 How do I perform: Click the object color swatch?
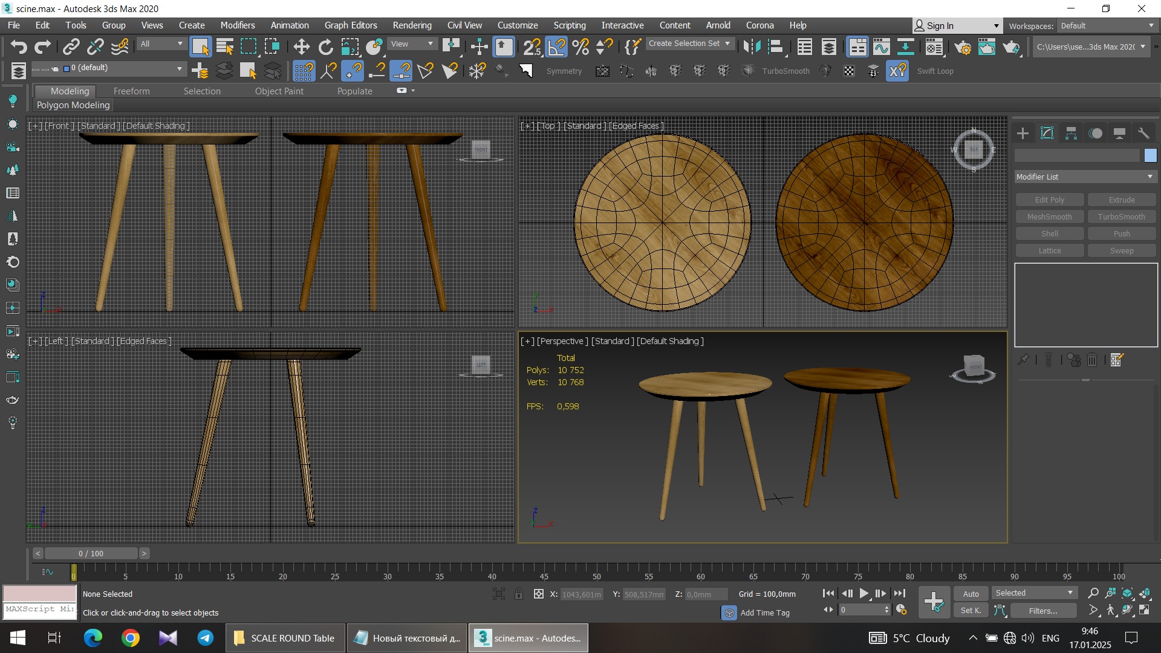click(1150, 155)
